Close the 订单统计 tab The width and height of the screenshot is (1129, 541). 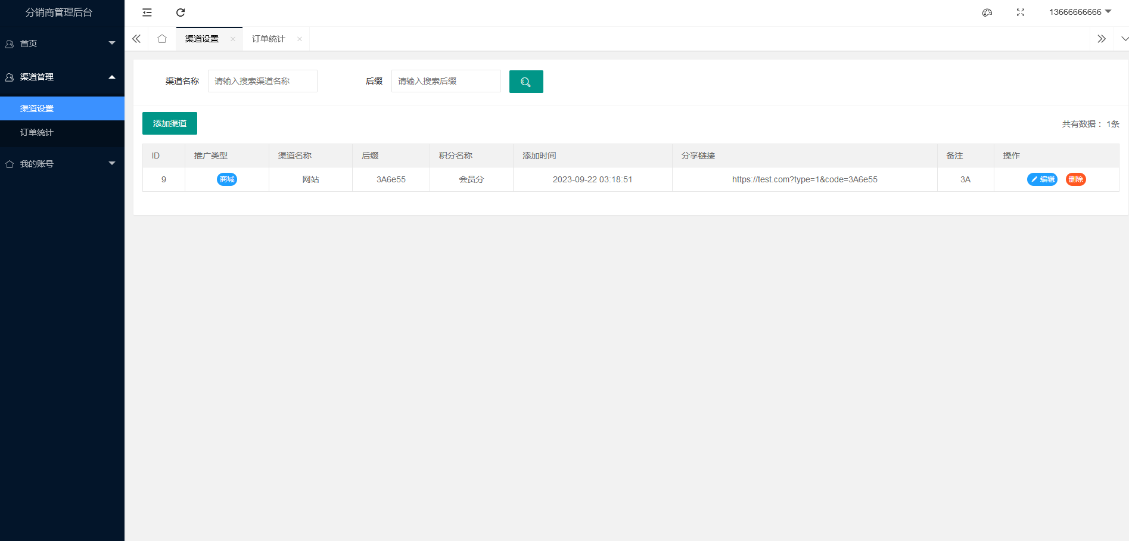click(x=300, y=39)
